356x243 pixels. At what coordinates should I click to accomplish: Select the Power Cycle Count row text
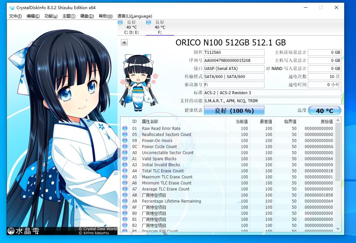click(159, 146)
